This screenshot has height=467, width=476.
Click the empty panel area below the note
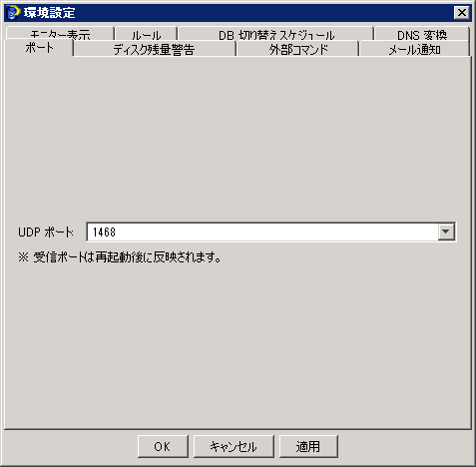238,346
